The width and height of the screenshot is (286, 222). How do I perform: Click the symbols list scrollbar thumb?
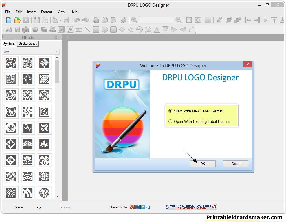tap(57, 71)
